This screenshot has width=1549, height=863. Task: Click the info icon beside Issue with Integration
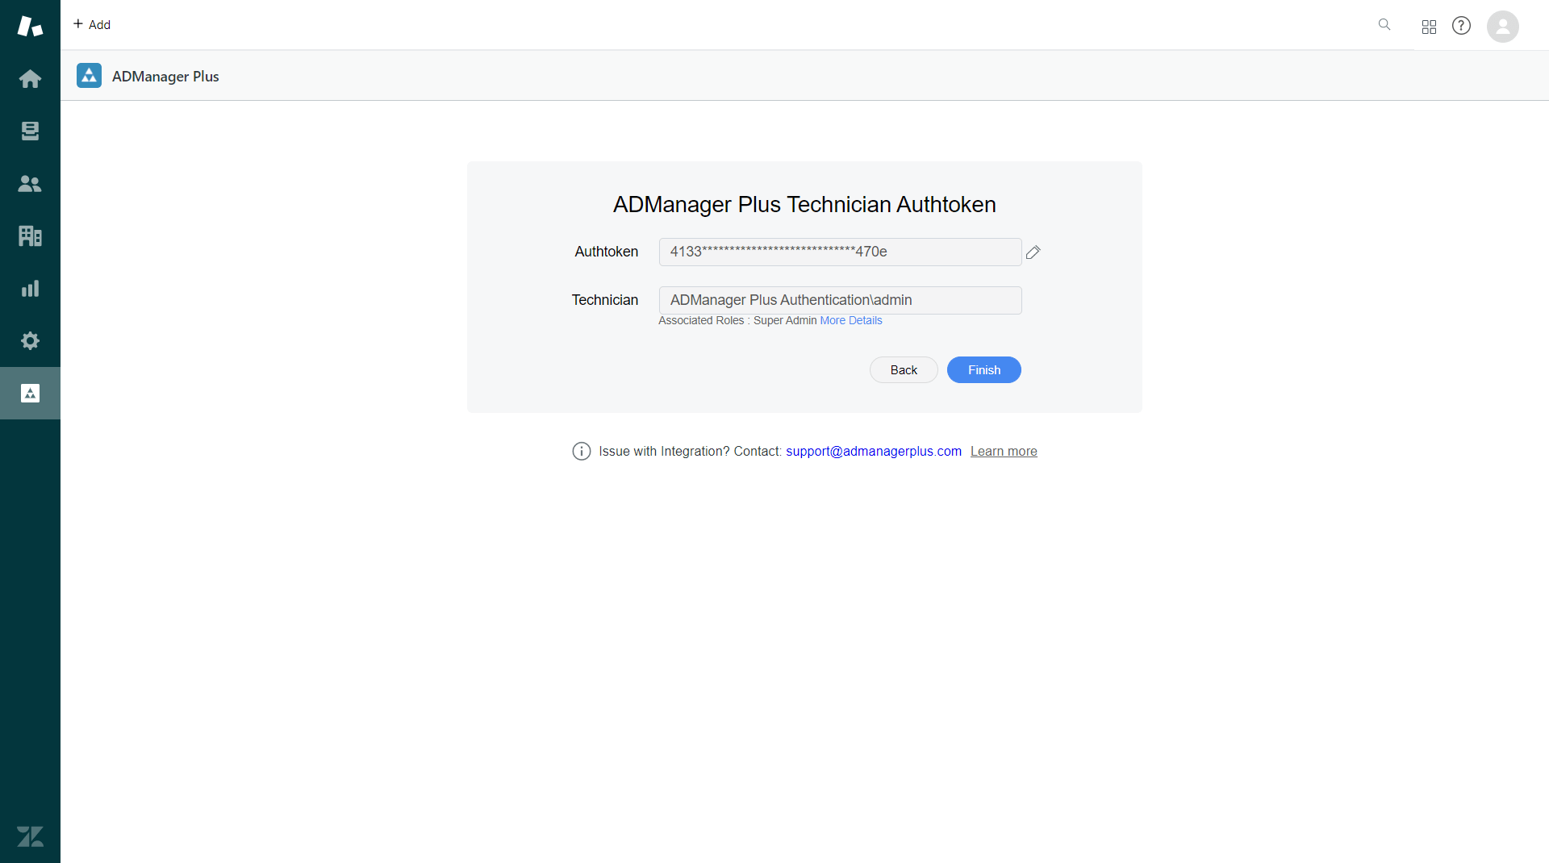pos(581,451)
